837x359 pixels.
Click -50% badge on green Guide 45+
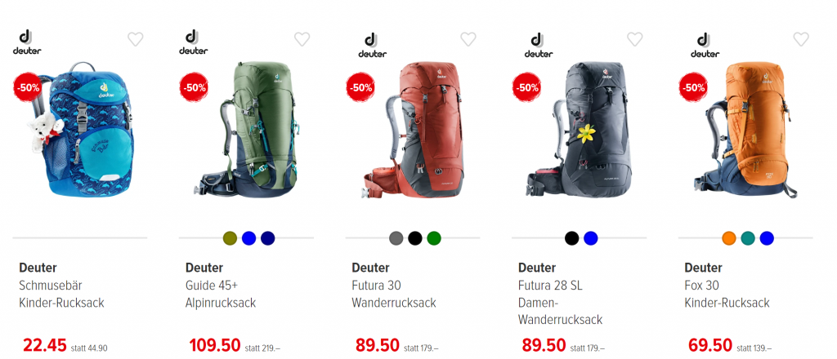(193, 87)
